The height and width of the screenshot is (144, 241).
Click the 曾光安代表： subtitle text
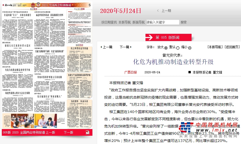(173, 55)
